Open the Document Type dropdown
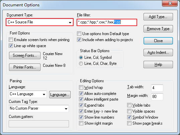This screenshot has width=180, height=135. click(39, 22)
